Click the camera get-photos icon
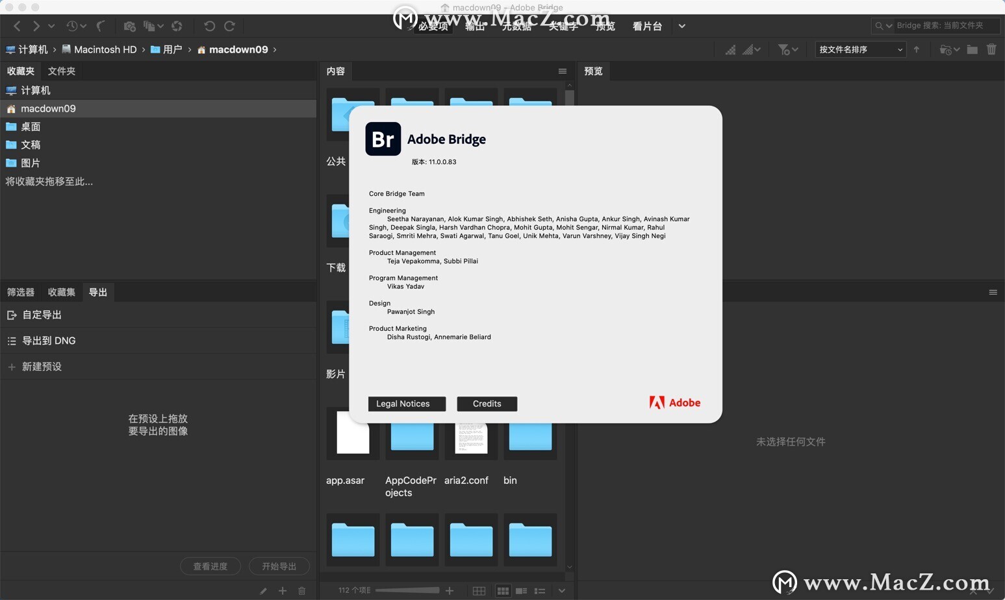 click(x=130, y=26)
